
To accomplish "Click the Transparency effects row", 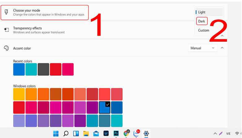I will [114, 30].
